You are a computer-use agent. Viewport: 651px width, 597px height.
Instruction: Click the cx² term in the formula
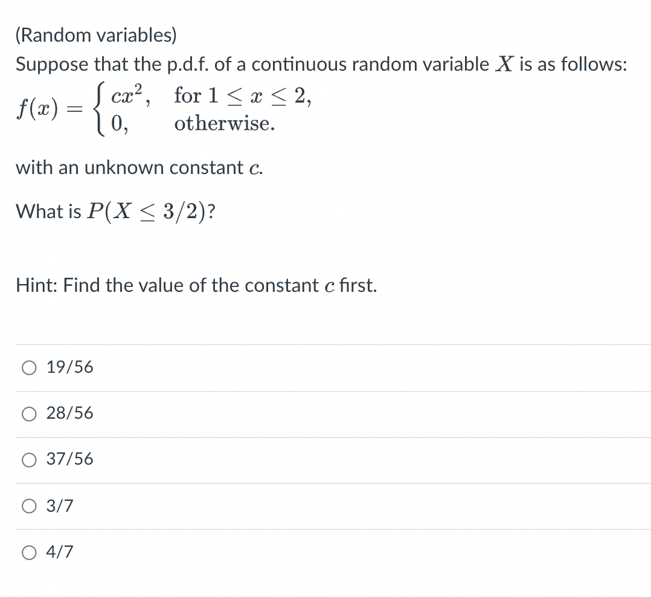(127, 95)
